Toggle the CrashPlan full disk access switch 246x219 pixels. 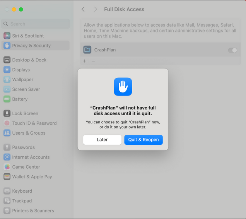[232, 50]
